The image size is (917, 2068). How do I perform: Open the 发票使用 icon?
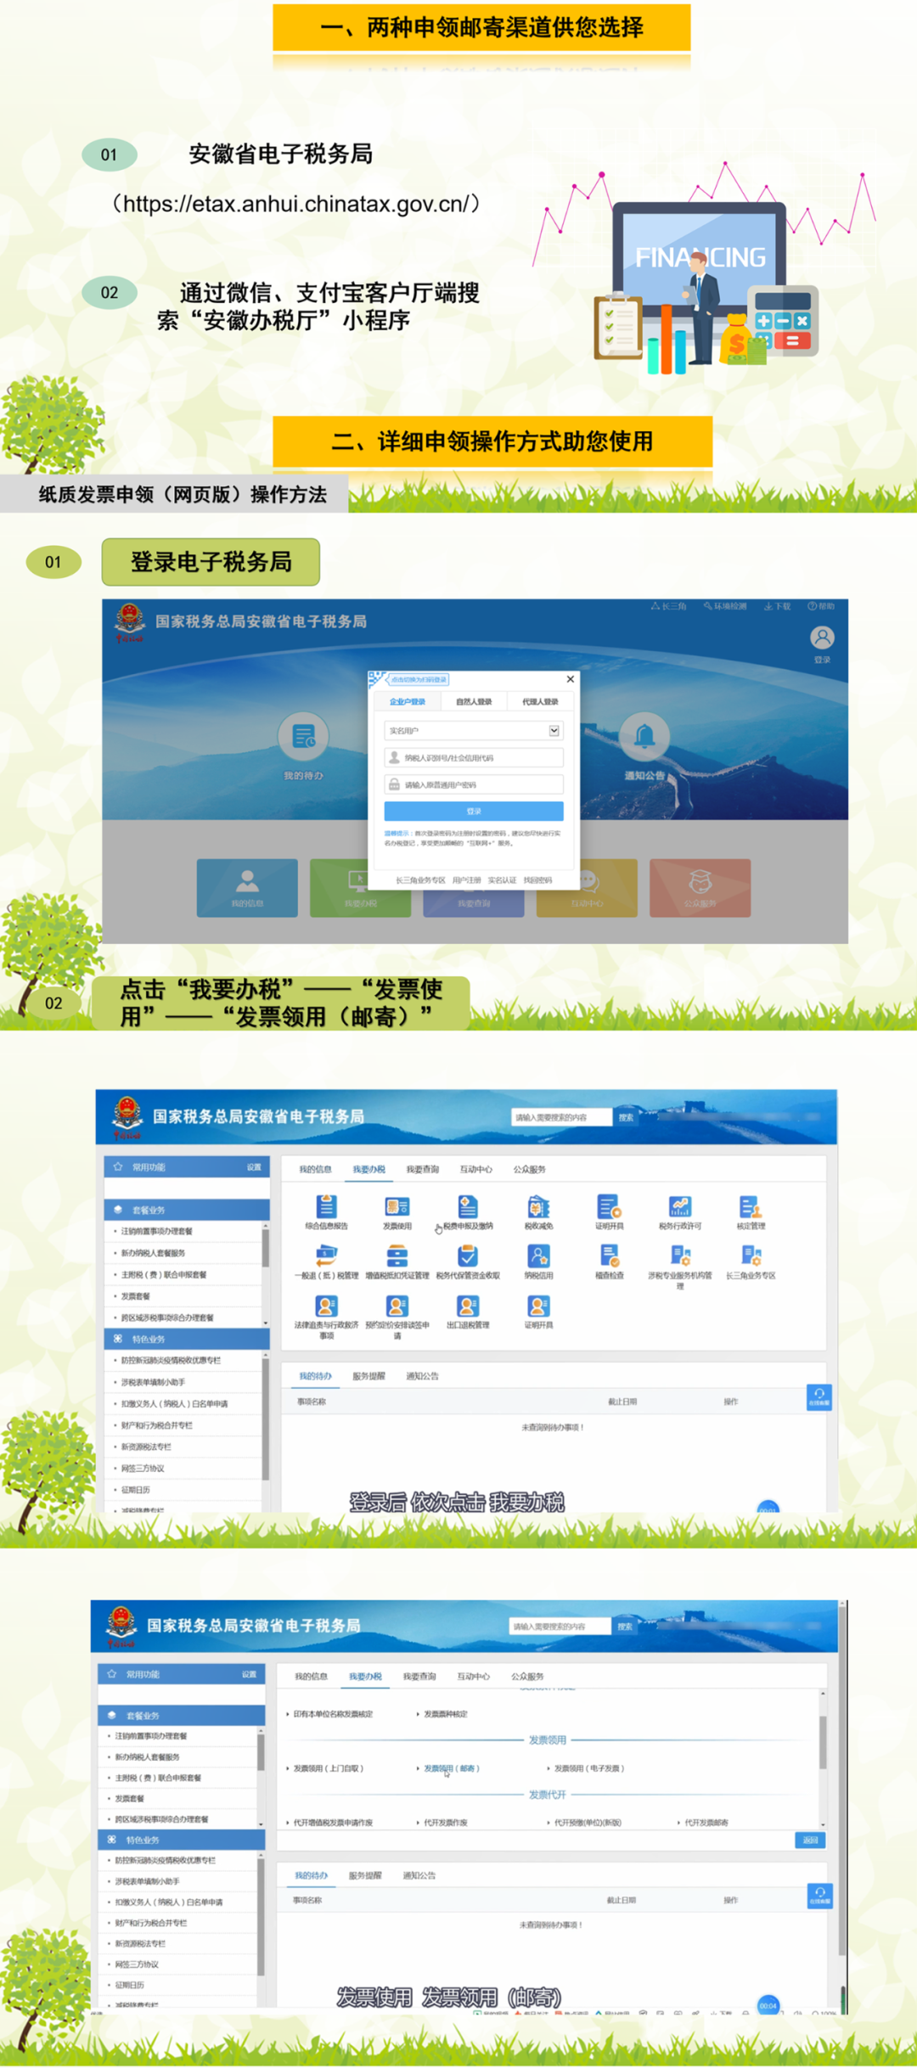coord(397,1206)
